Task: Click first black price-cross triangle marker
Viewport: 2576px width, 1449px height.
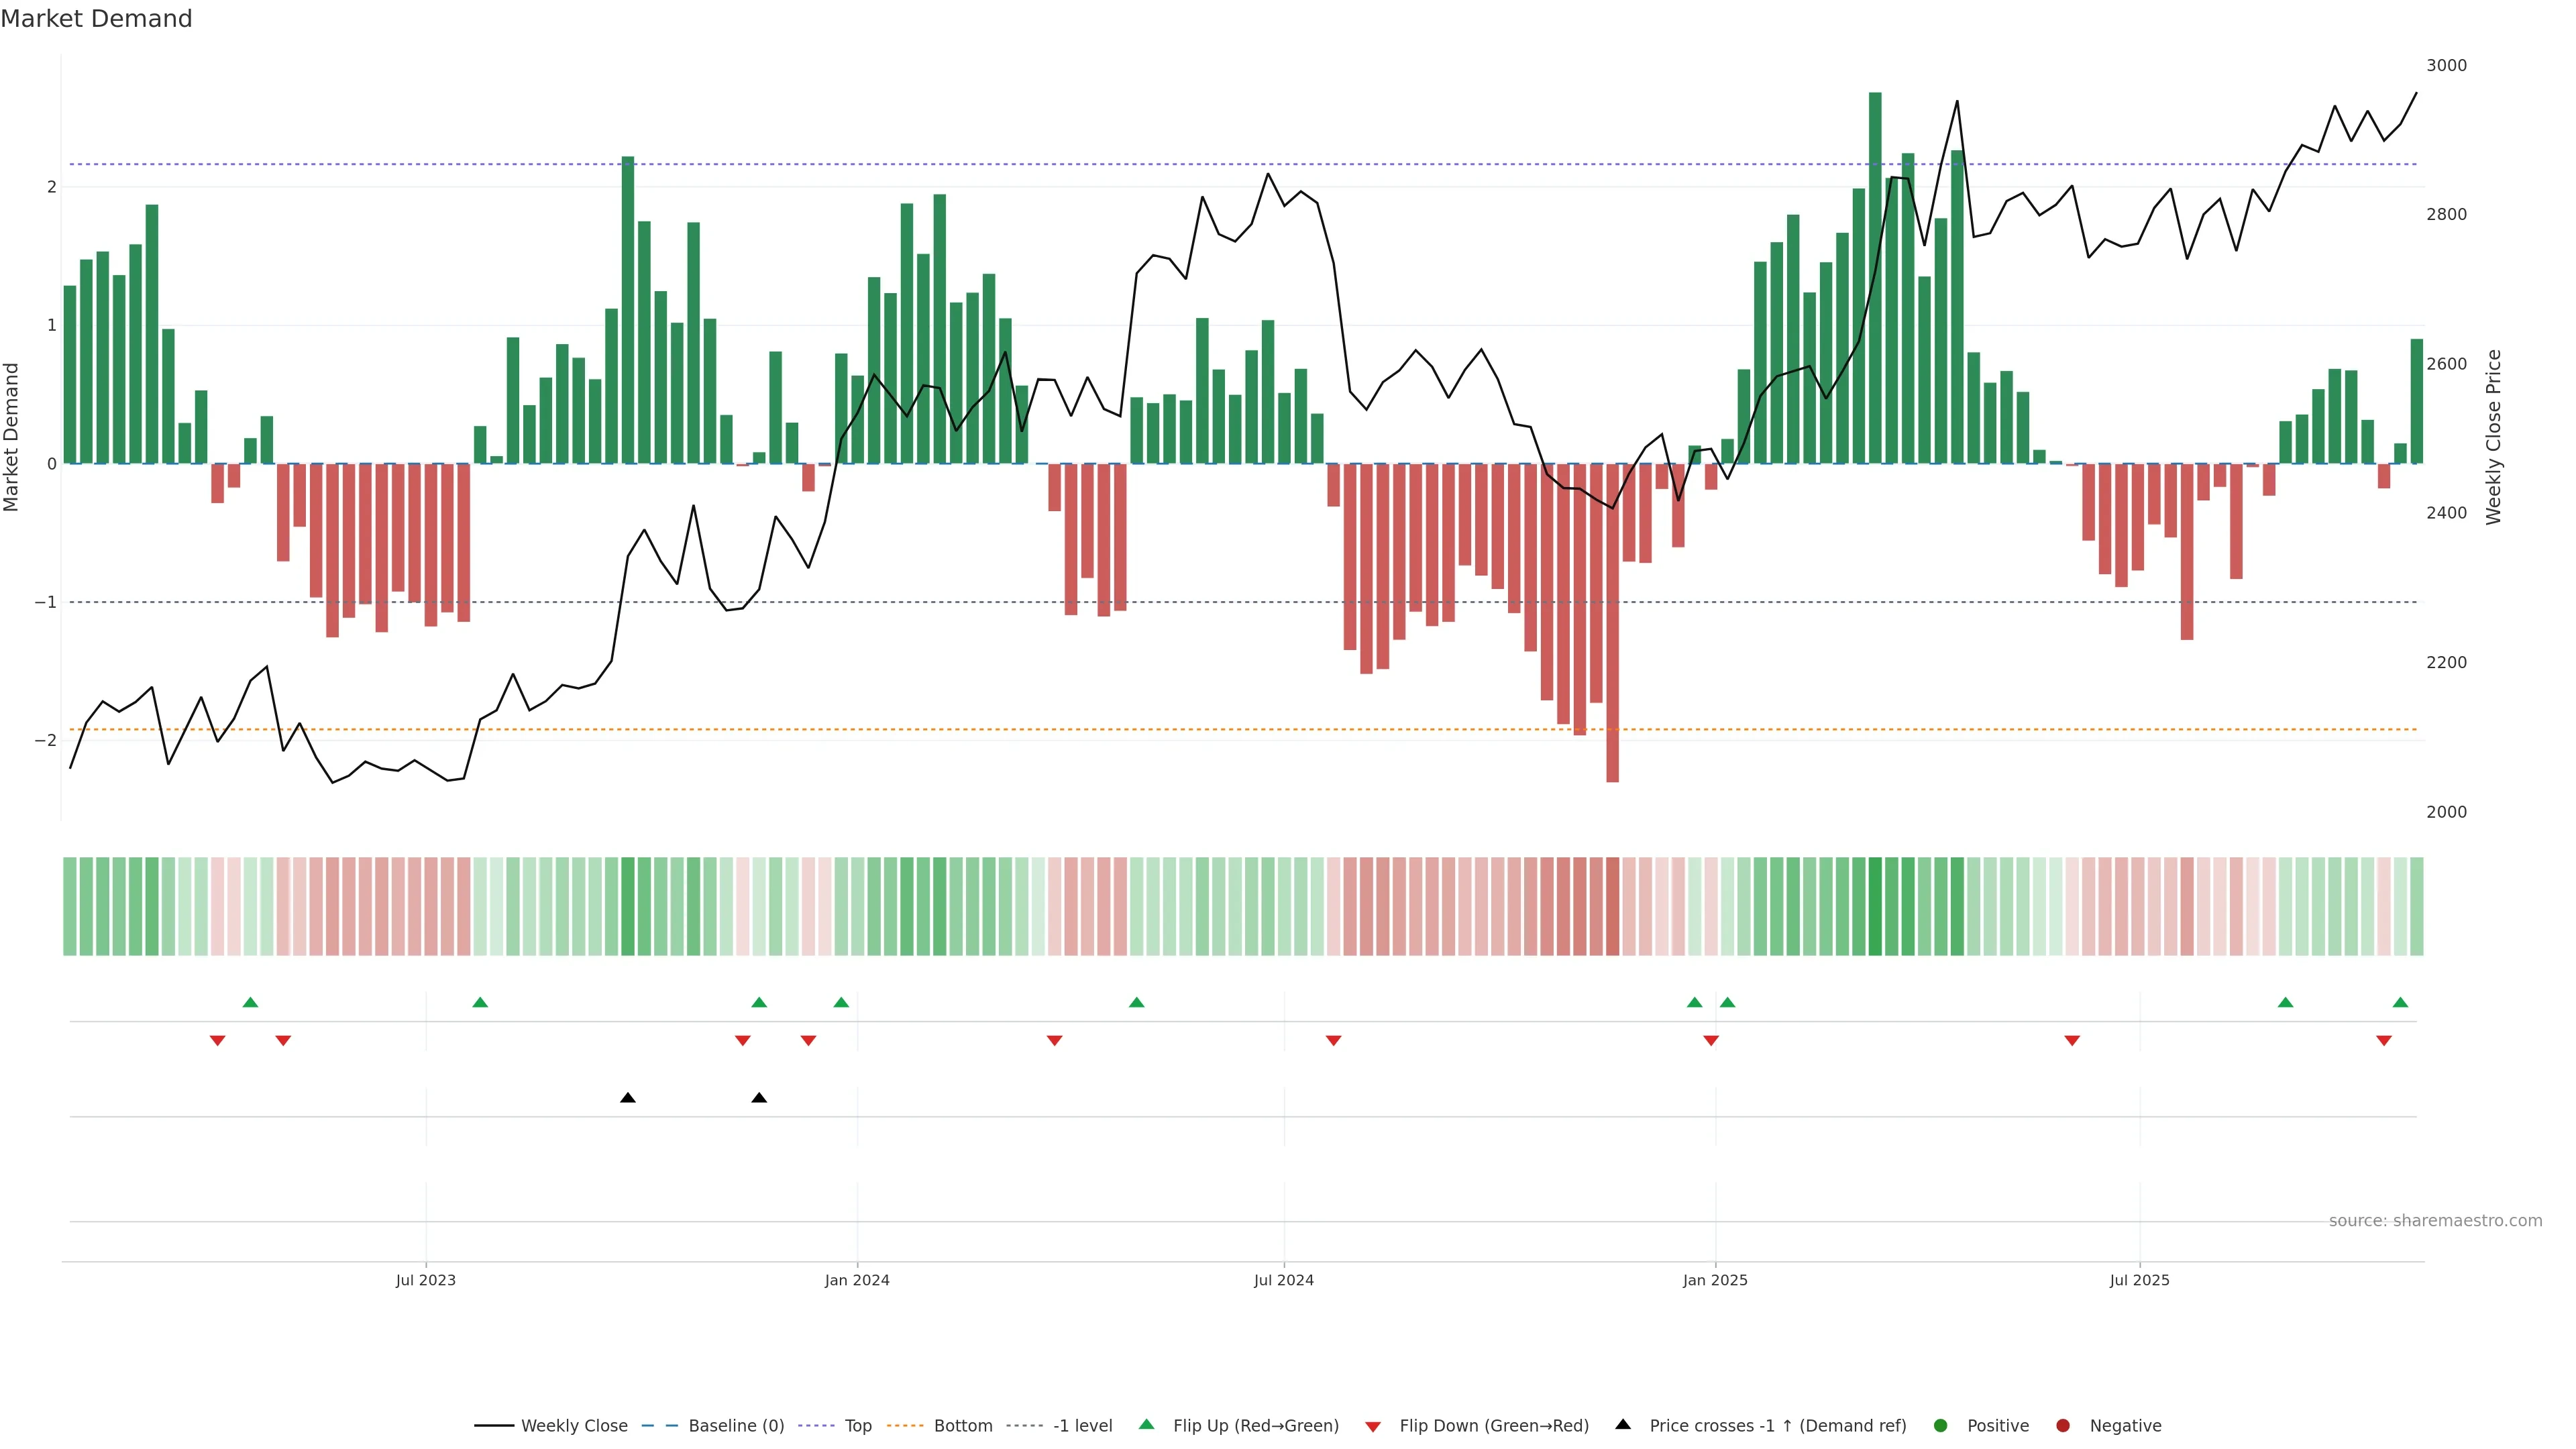Action: (x=628, y=1098)
